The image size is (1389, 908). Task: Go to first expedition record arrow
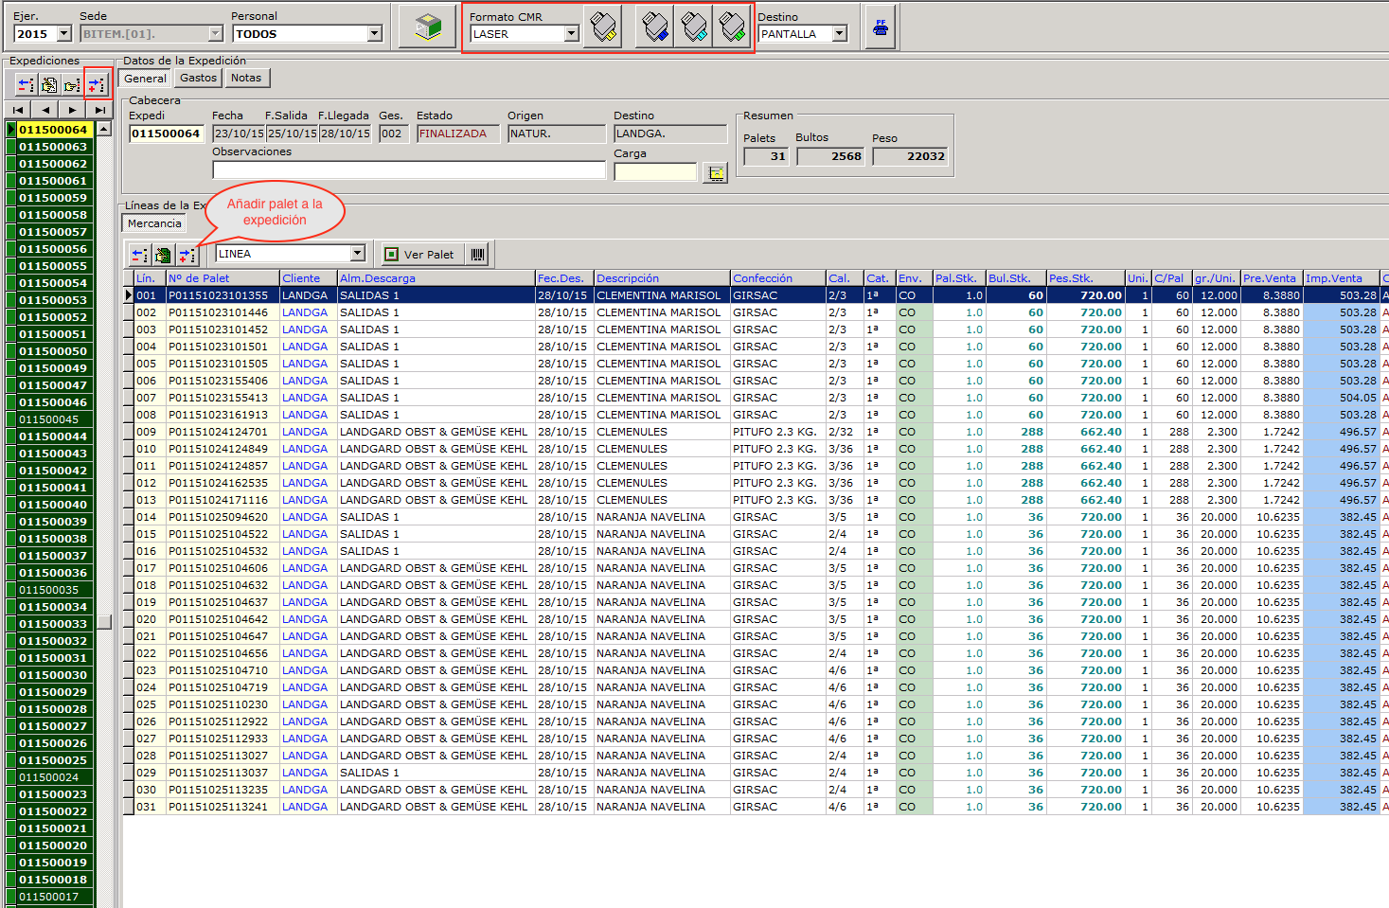(x=18, y=110)
